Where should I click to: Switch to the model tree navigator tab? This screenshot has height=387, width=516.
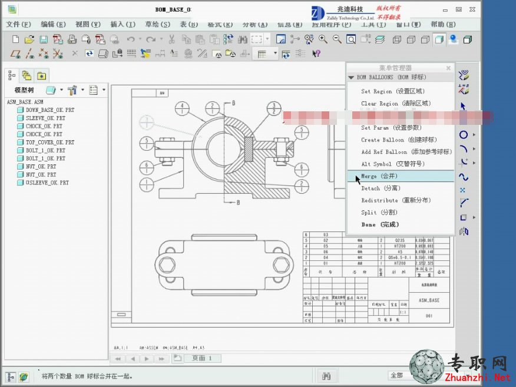12,75
